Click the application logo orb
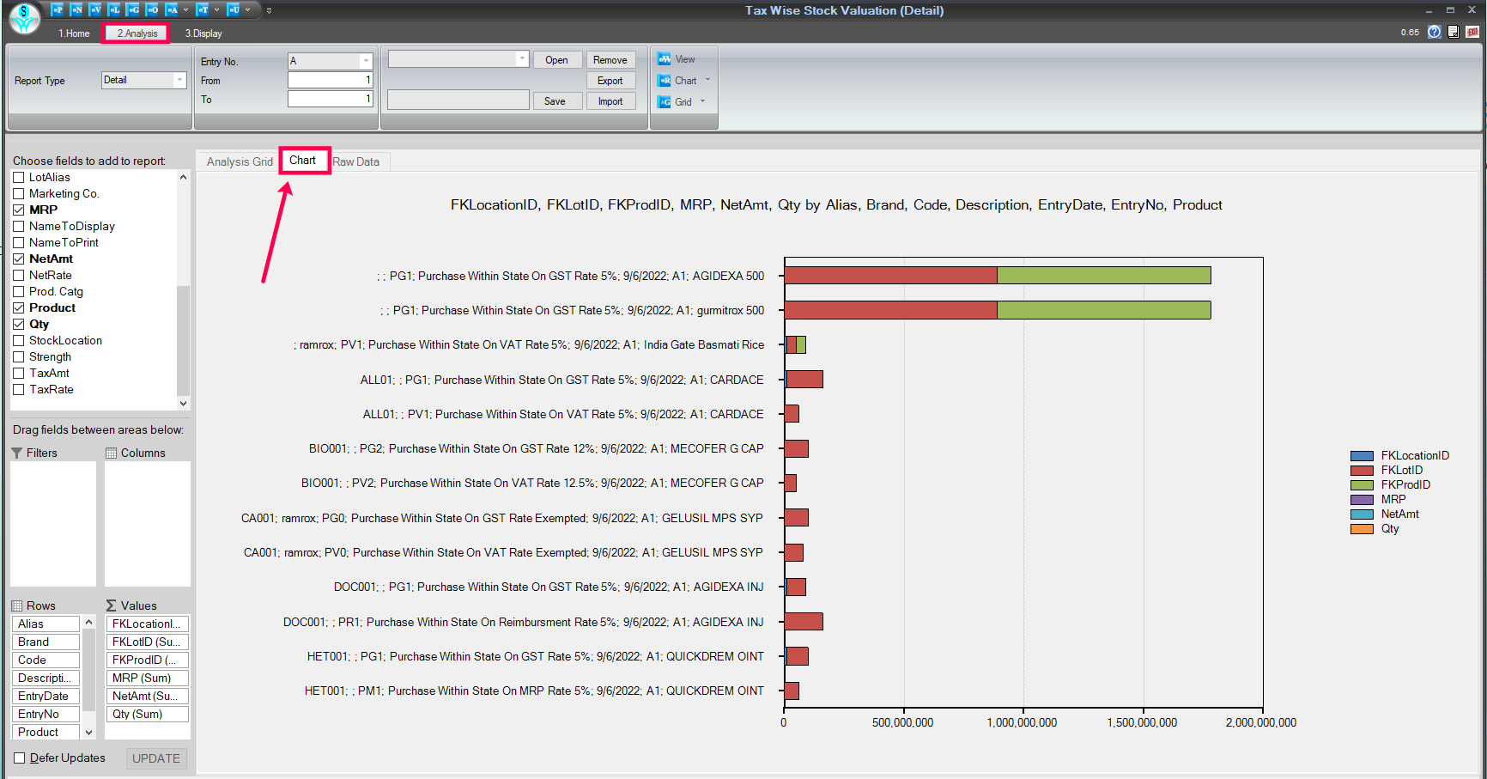 click(25, 18)
